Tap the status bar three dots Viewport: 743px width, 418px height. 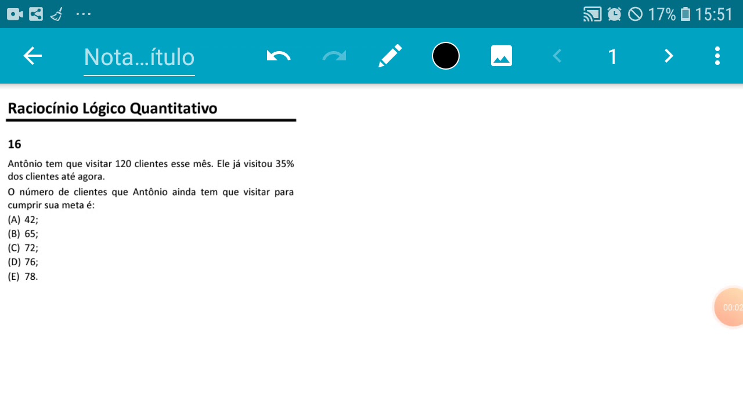pyautogui.click(x=84, y=14)
